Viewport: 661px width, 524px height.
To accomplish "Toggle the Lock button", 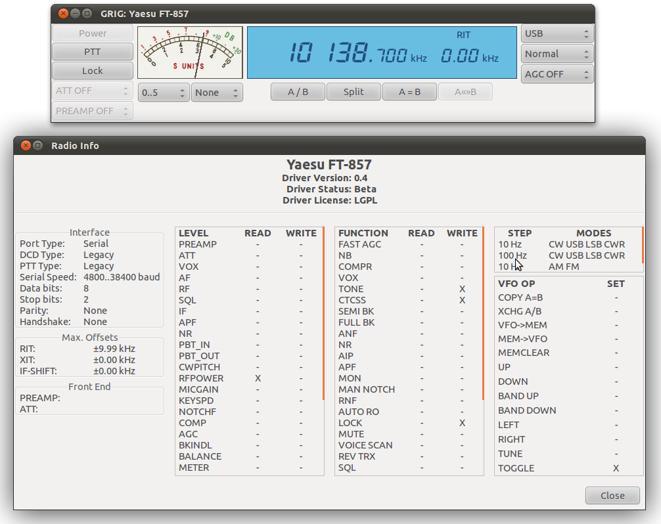I will click(93, 71).
